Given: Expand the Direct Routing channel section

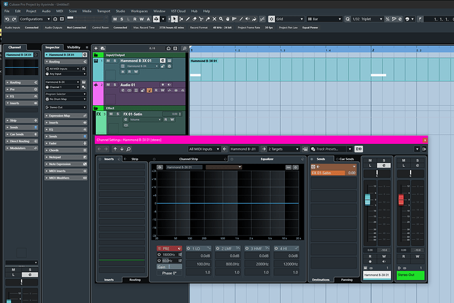Looking at the screenshot, I should [x=22, y=141].
